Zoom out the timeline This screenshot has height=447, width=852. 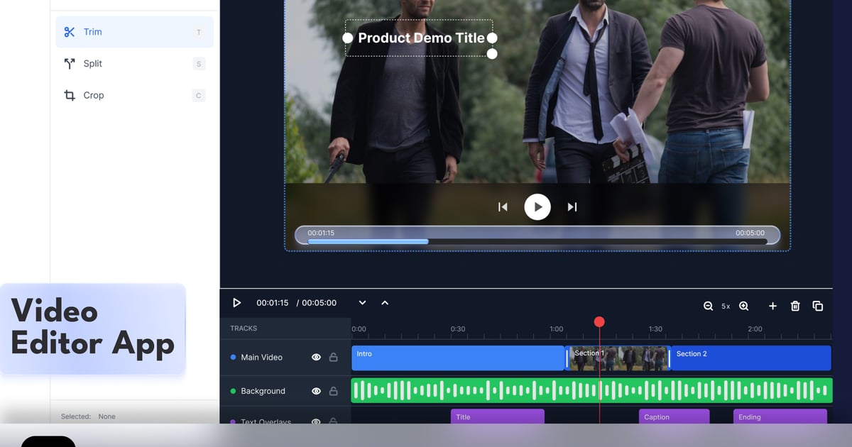coord(708,306)
